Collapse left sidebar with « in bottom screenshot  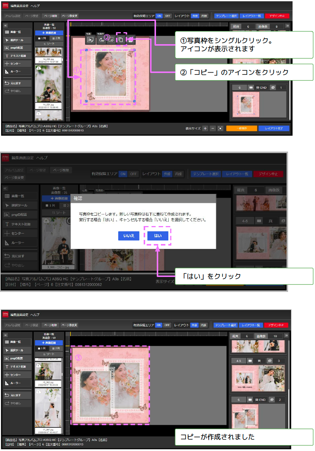(x=6, y=335)
